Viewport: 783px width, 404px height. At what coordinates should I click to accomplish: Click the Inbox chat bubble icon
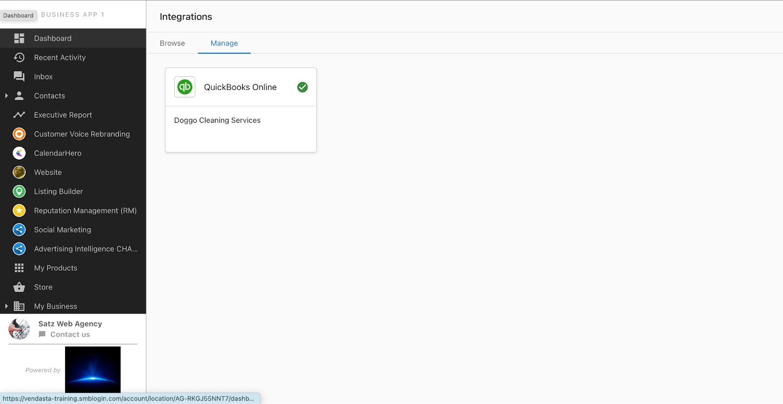pyautogui.click(x=19, y=77)
